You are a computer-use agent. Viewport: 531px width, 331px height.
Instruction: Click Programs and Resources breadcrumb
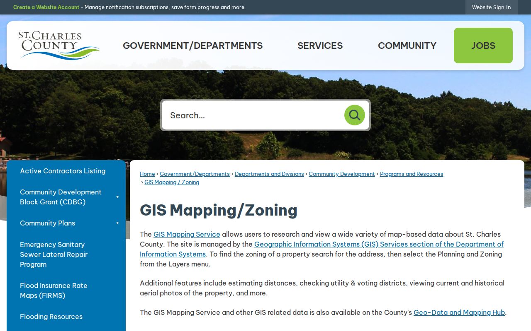tap(412, 174)
